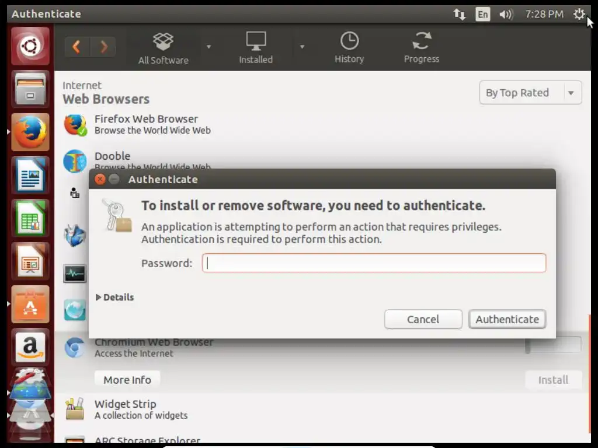Click the teal globe browser icon in list
This screenshot has height=448, width=598.
75,310
